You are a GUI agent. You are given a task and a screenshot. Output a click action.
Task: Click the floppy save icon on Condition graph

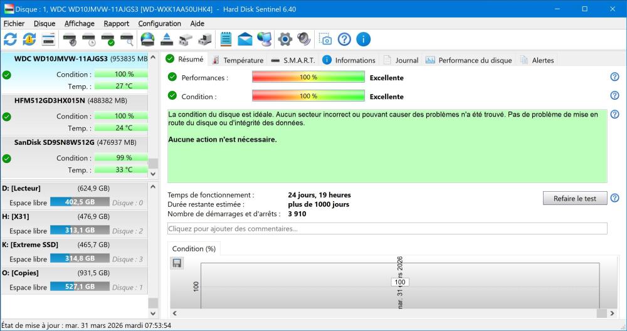point(177,263)
